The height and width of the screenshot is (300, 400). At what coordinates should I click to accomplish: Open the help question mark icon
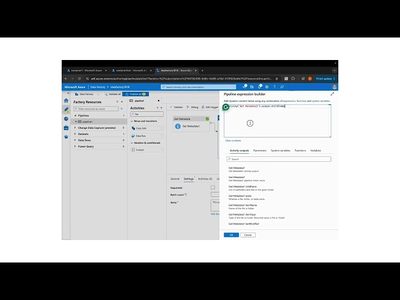[274, 87]
